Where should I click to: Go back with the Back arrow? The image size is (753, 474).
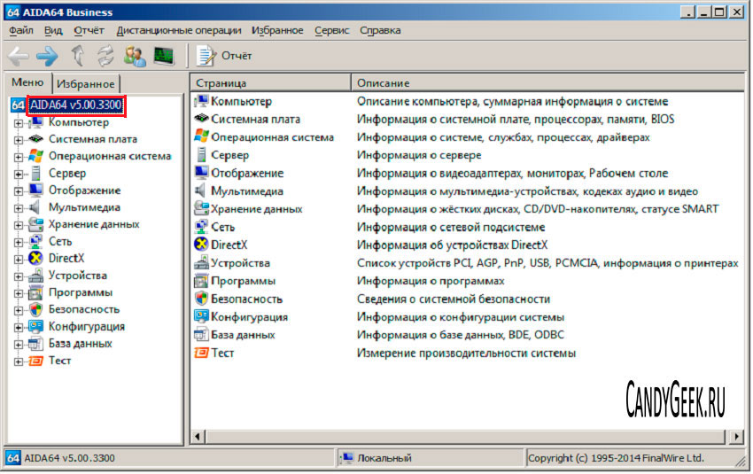click(19, 56)
